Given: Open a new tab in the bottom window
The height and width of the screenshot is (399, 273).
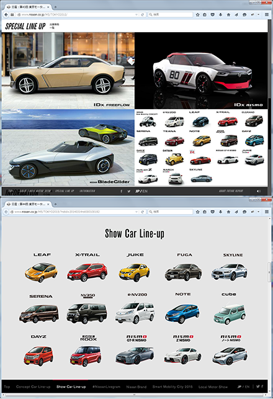Looking at the screenshot, I should [x=55, y=204].
